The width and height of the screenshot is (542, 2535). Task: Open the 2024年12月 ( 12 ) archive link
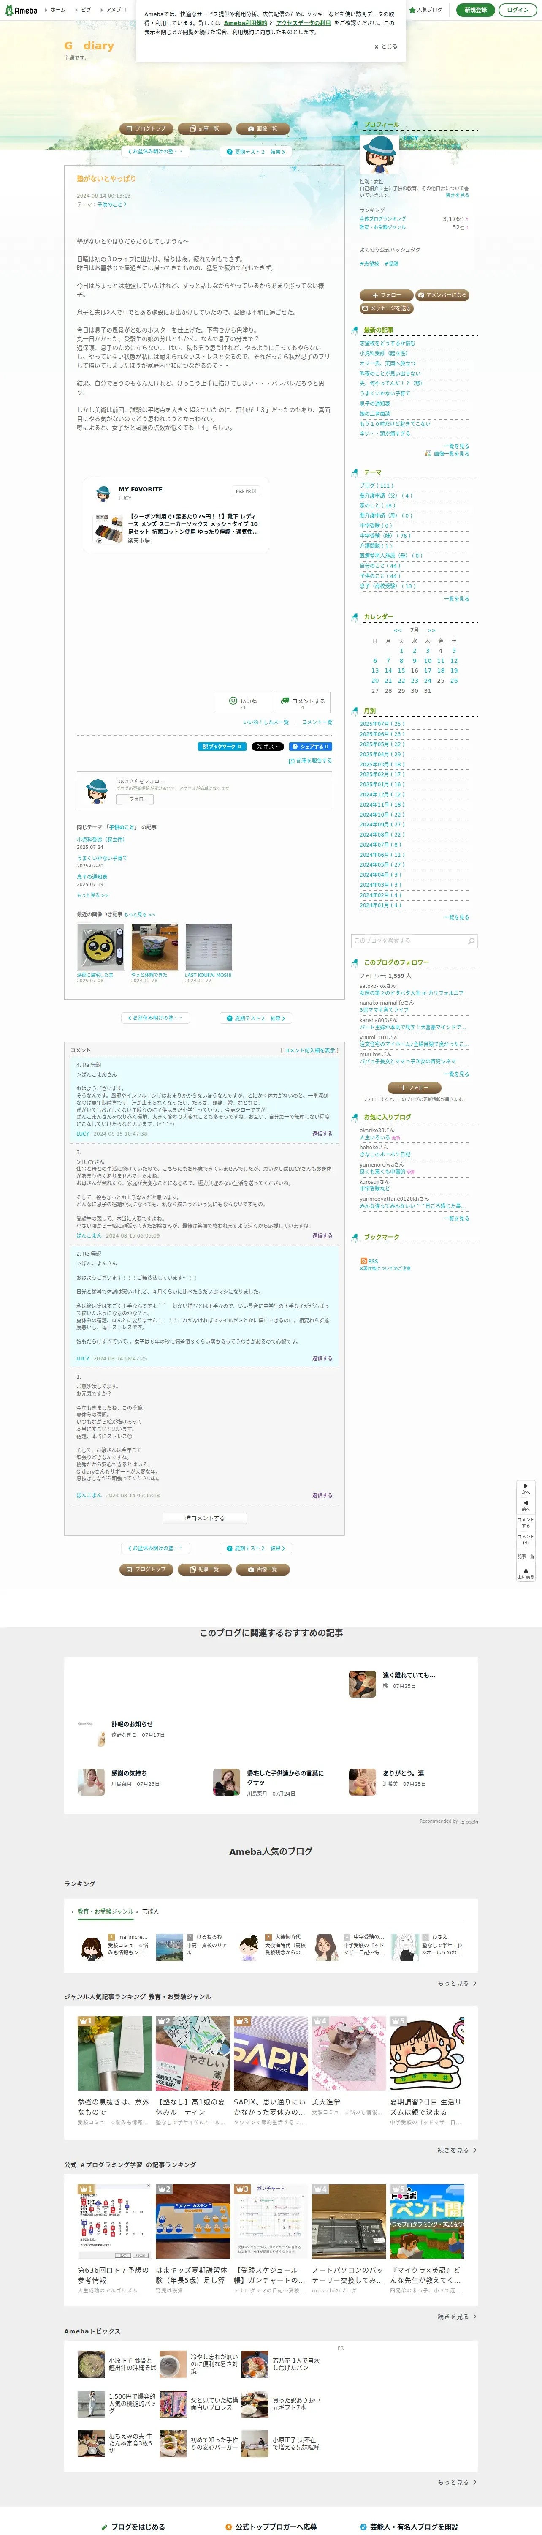click(x=382, y=794)
